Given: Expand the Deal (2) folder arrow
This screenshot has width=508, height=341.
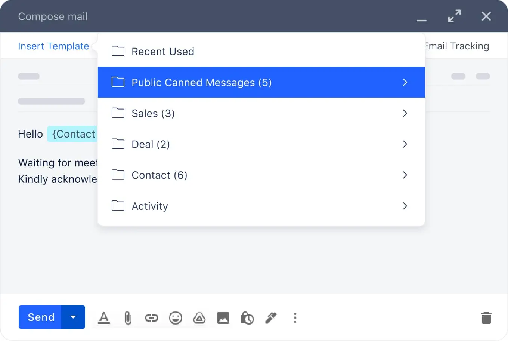Looking at the screenshot, I should tap(405, 144).
